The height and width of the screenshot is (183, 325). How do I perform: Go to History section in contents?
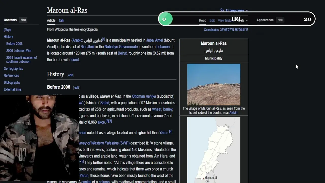click(x=8, y=37)
